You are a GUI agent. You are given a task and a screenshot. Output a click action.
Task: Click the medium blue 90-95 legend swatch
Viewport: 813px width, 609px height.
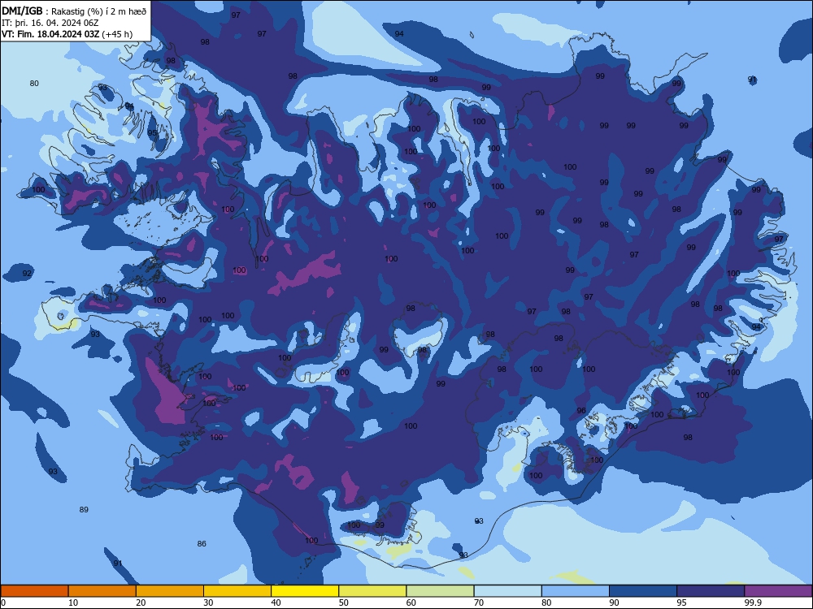pos(643,591)
